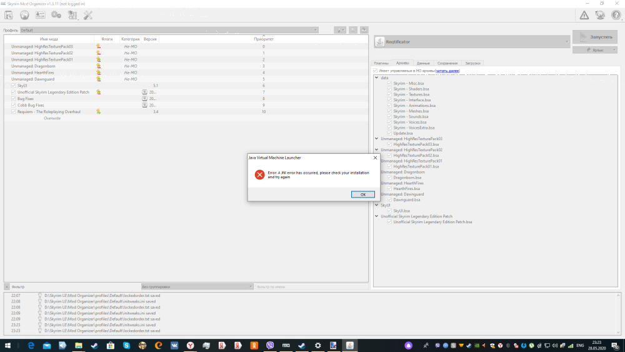625x352 pixels.
Task: Toggle the Bug Fixes mod checkbox
Action: [14, 98]
